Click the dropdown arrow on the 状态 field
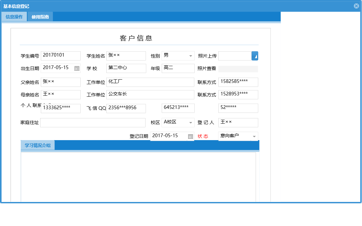Screen dimensions: 362x226 254,136
